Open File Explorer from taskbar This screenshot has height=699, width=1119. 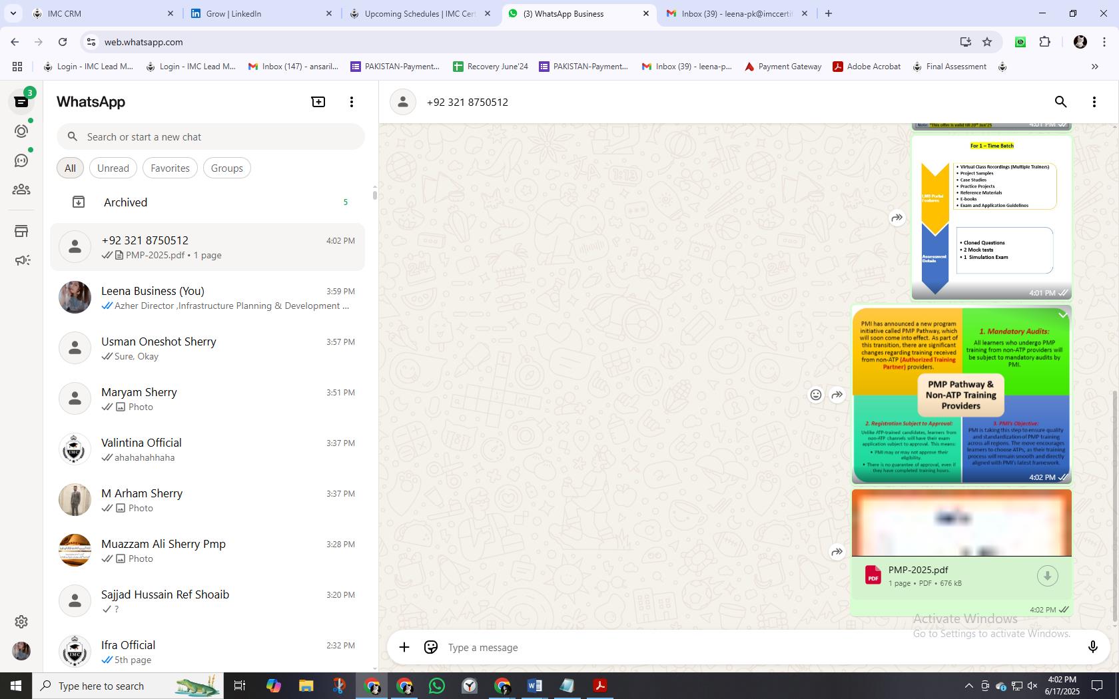click(306, 686)
